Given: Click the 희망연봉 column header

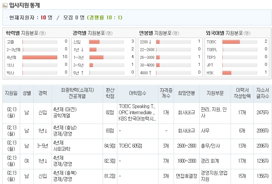Looking at the screenshot, I should pos(186,93).
